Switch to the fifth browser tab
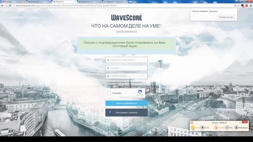Image resolution: width=253 pixels, height=142 pixels. [x=115, y=2]
